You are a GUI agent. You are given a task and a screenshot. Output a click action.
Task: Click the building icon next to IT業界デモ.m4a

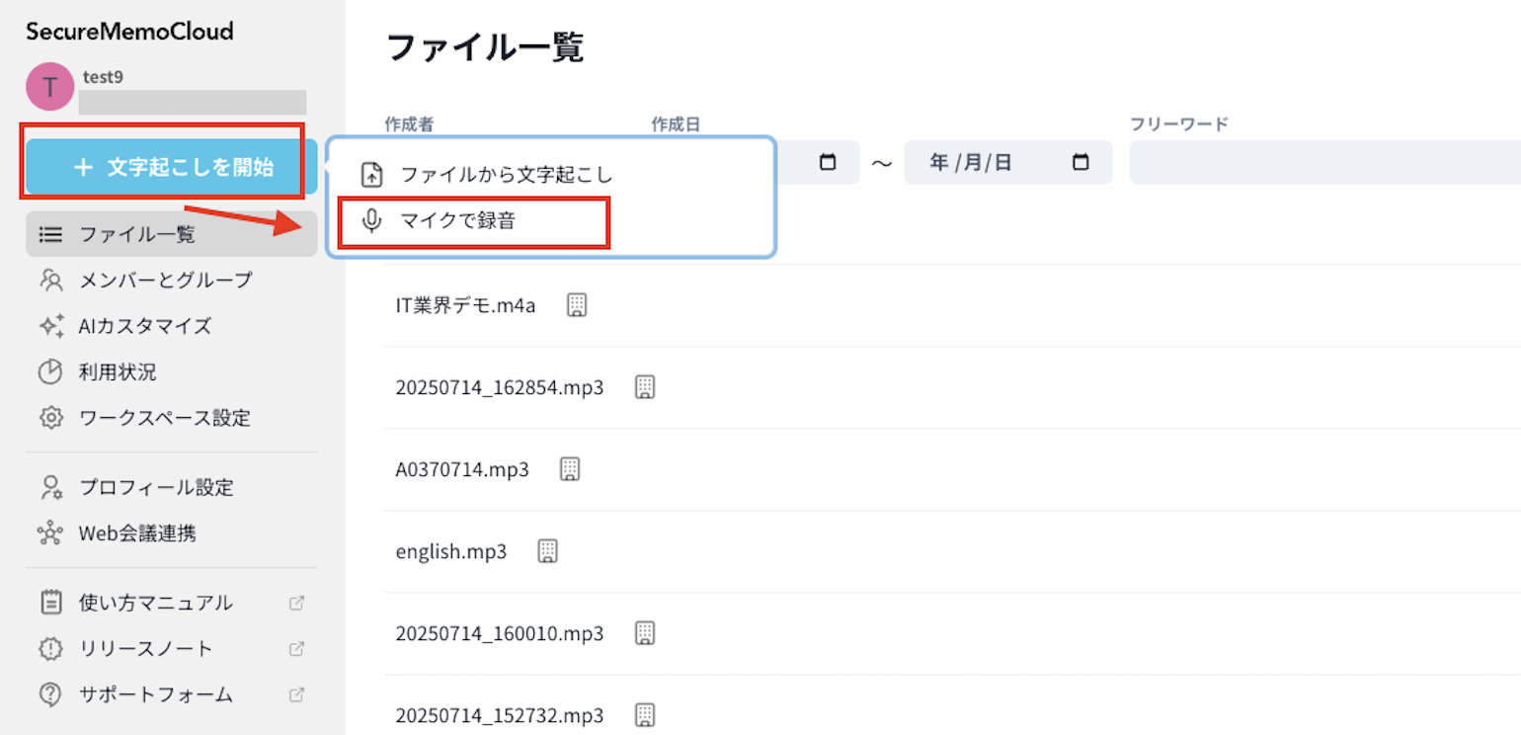pos(577,305)
